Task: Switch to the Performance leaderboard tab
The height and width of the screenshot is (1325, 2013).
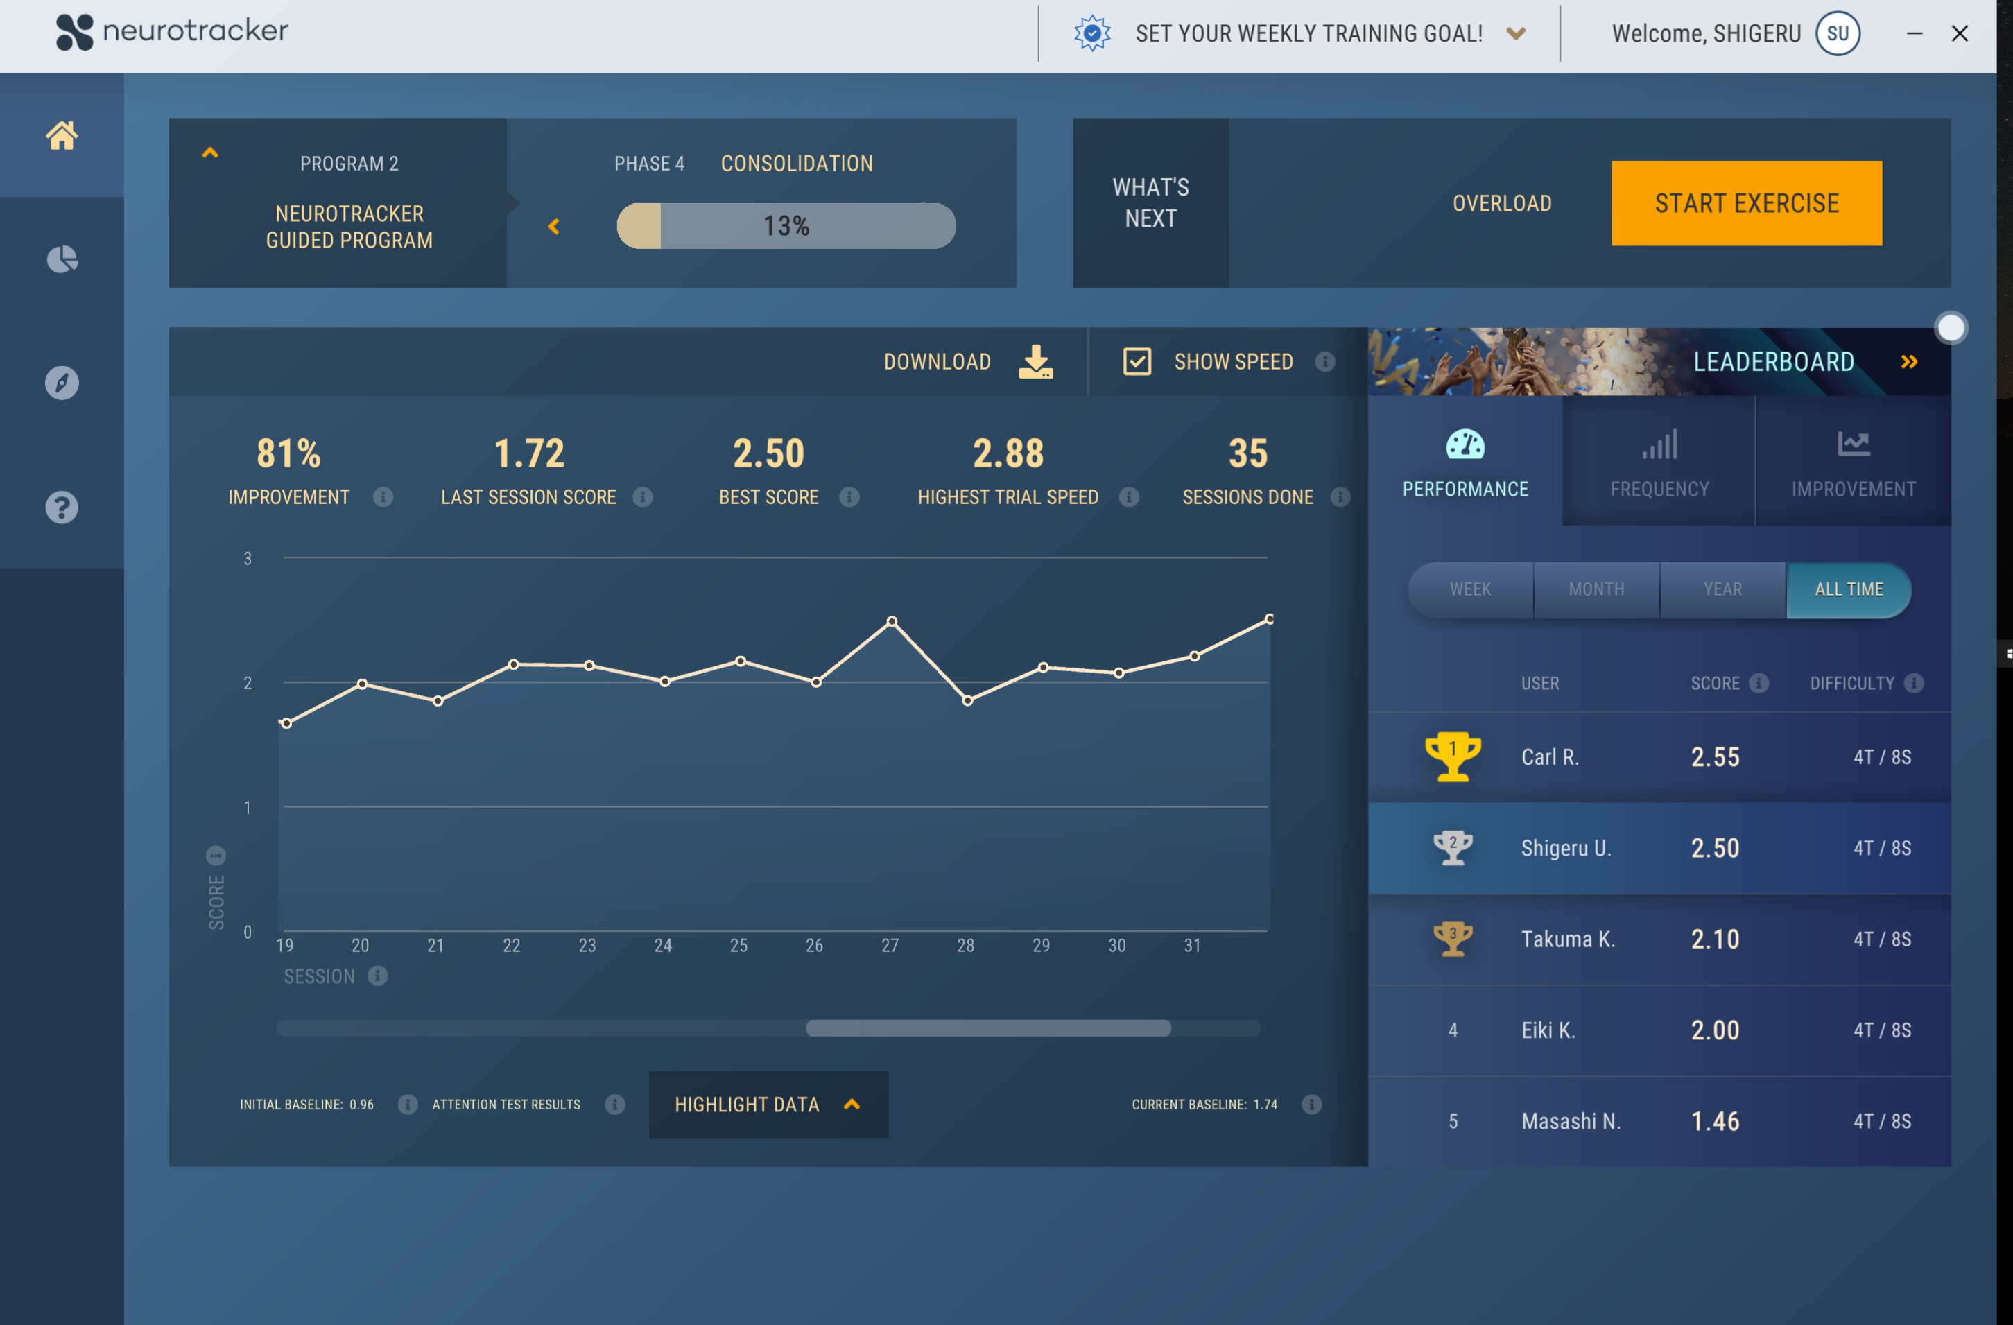Action: pos(1465,462)
